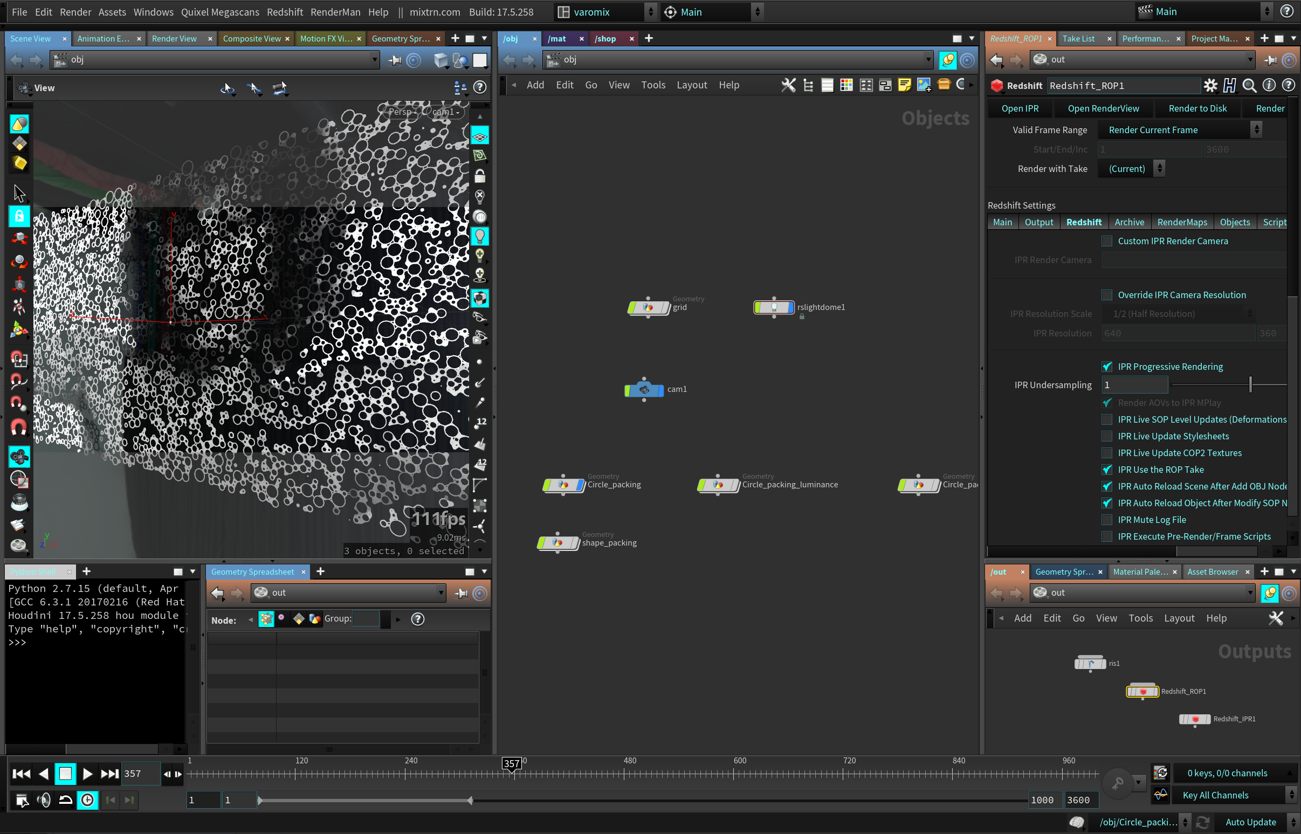Image resolution: width=1301 pixels, height=834 pixels.
Task: Click the Open IPR button
Action: (1020, 108)
